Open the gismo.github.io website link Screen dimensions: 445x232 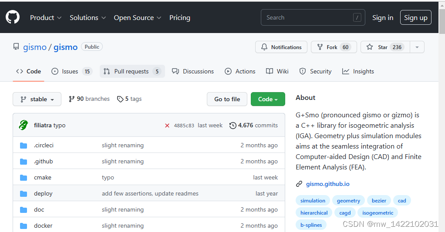pyautogui.click(x=327, y=184)
